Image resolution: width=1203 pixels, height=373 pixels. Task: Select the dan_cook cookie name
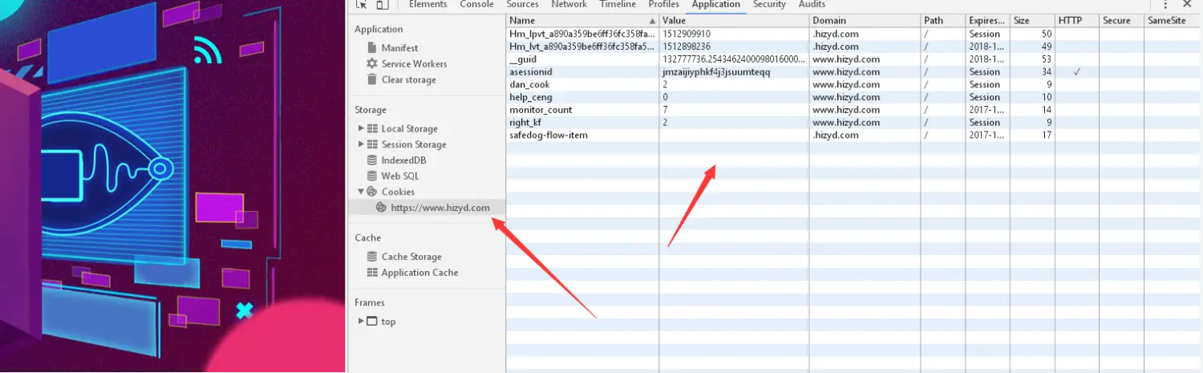529,84
